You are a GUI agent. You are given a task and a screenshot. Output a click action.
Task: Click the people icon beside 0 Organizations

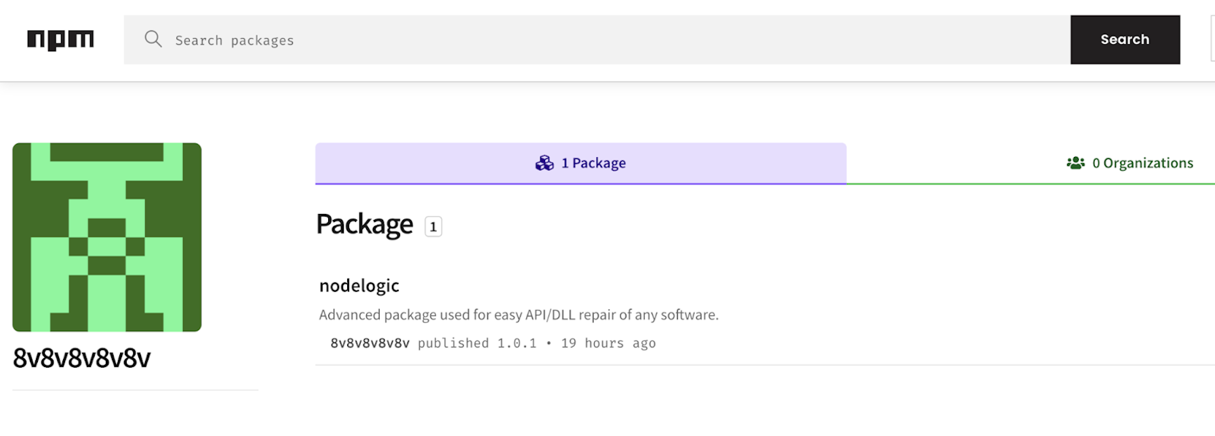[1077, 162]
